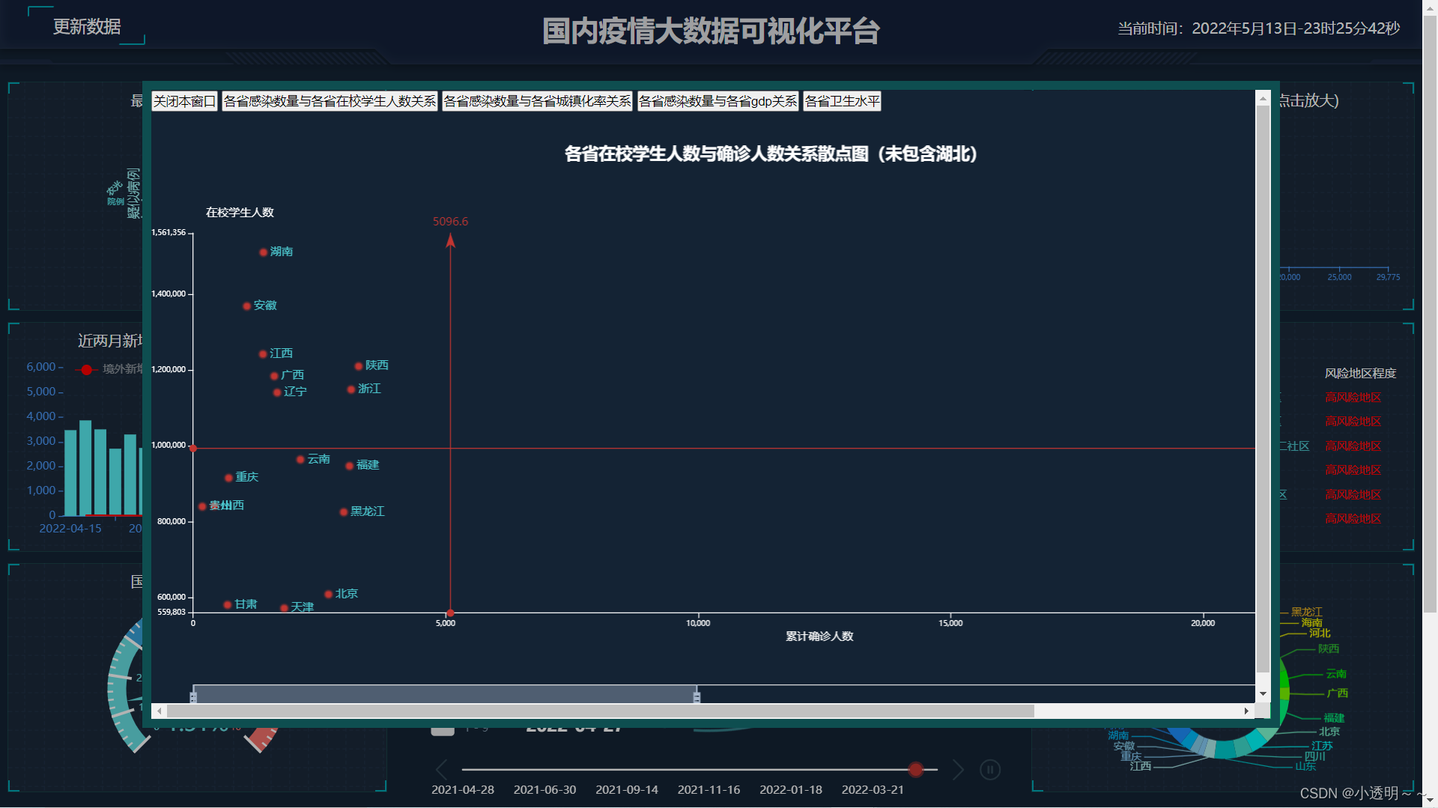Click the 河北 pie chart label
Viewport: 1438px width, 808px height.
(x=1320, y=634)
